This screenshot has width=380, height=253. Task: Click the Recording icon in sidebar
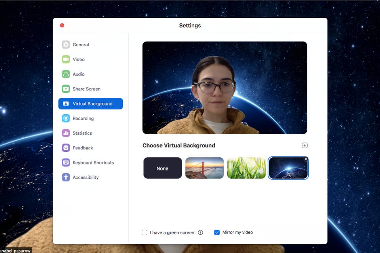66,119
